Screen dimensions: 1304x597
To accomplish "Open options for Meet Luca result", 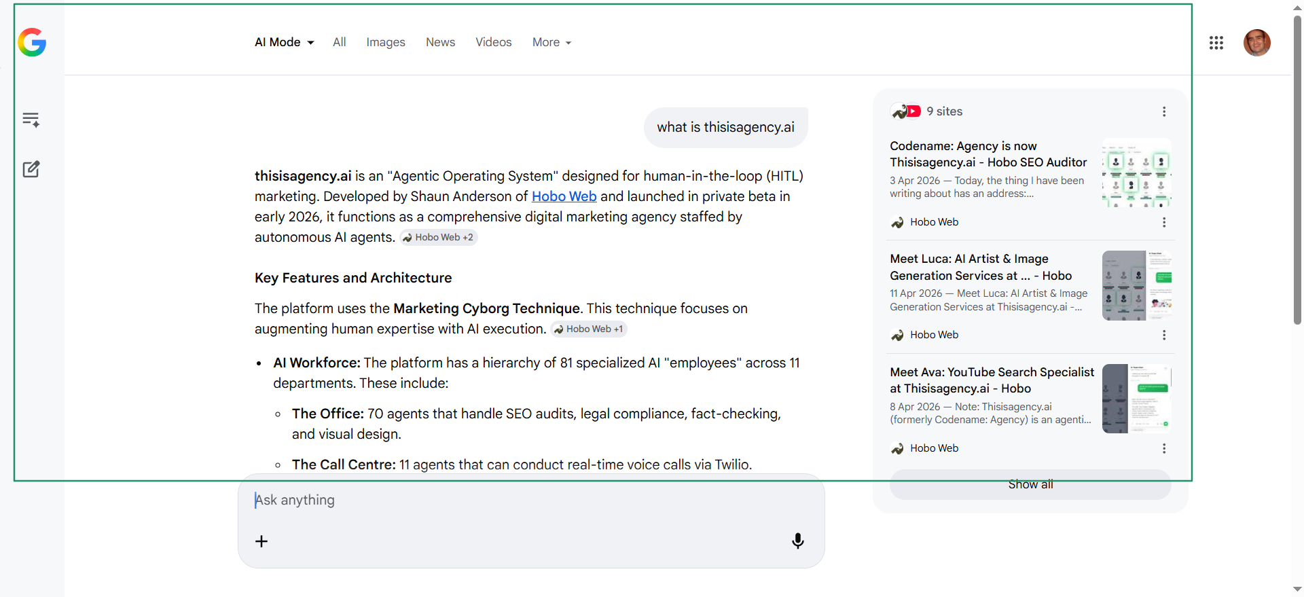I will [x=1163, y=335].
